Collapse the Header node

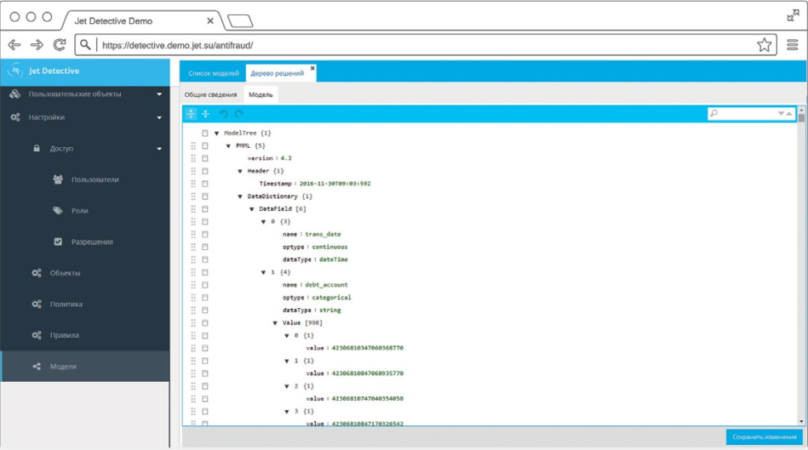pyautogui.click(x=240, y=171)
